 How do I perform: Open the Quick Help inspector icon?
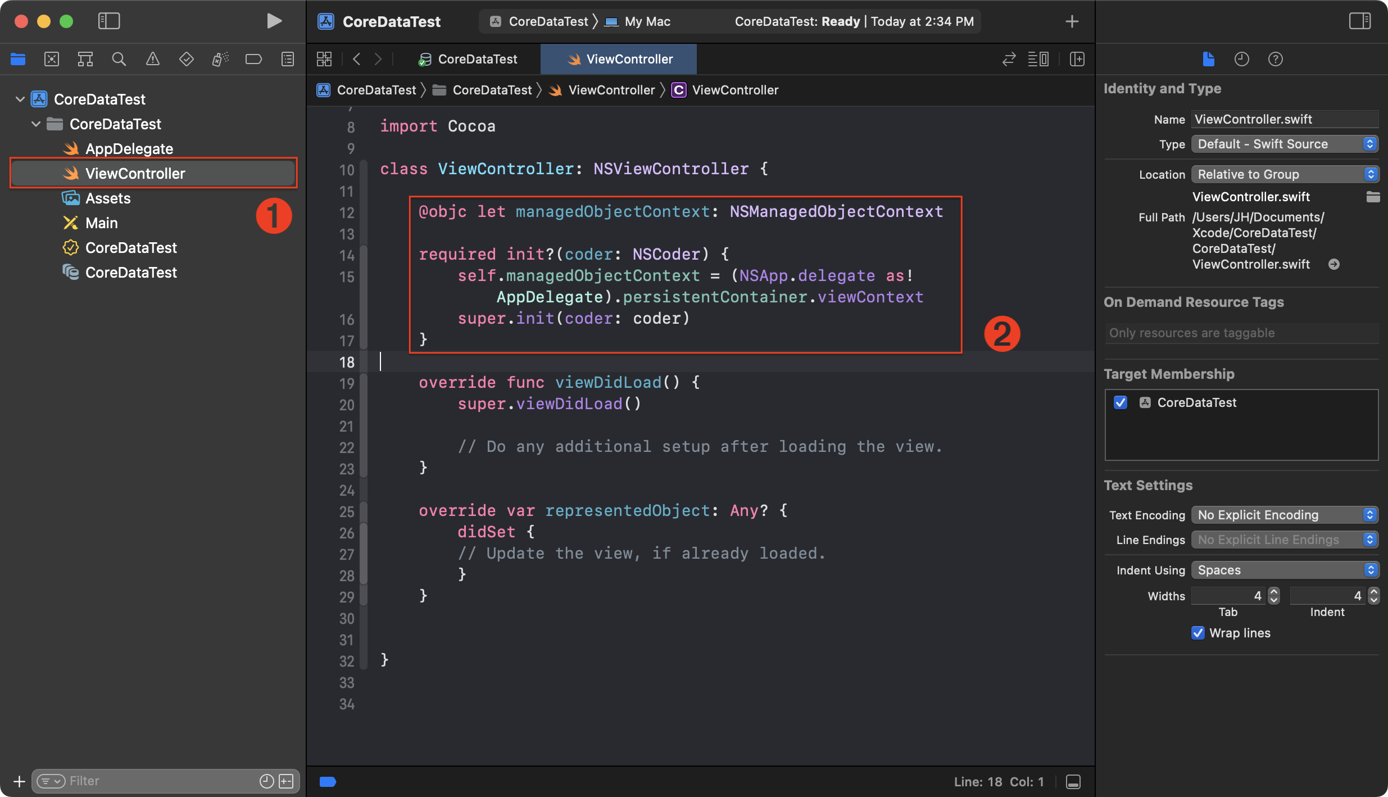[x=1275, y=59]
